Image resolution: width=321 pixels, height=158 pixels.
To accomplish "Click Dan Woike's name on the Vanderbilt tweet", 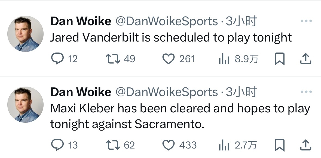I will coord(81,21).
